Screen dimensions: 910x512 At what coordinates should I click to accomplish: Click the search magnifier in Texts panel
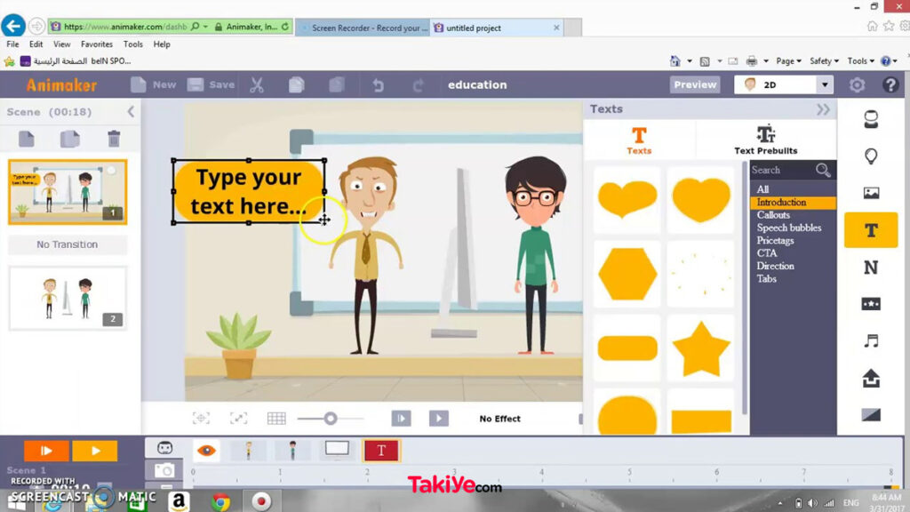click(823, 170)
